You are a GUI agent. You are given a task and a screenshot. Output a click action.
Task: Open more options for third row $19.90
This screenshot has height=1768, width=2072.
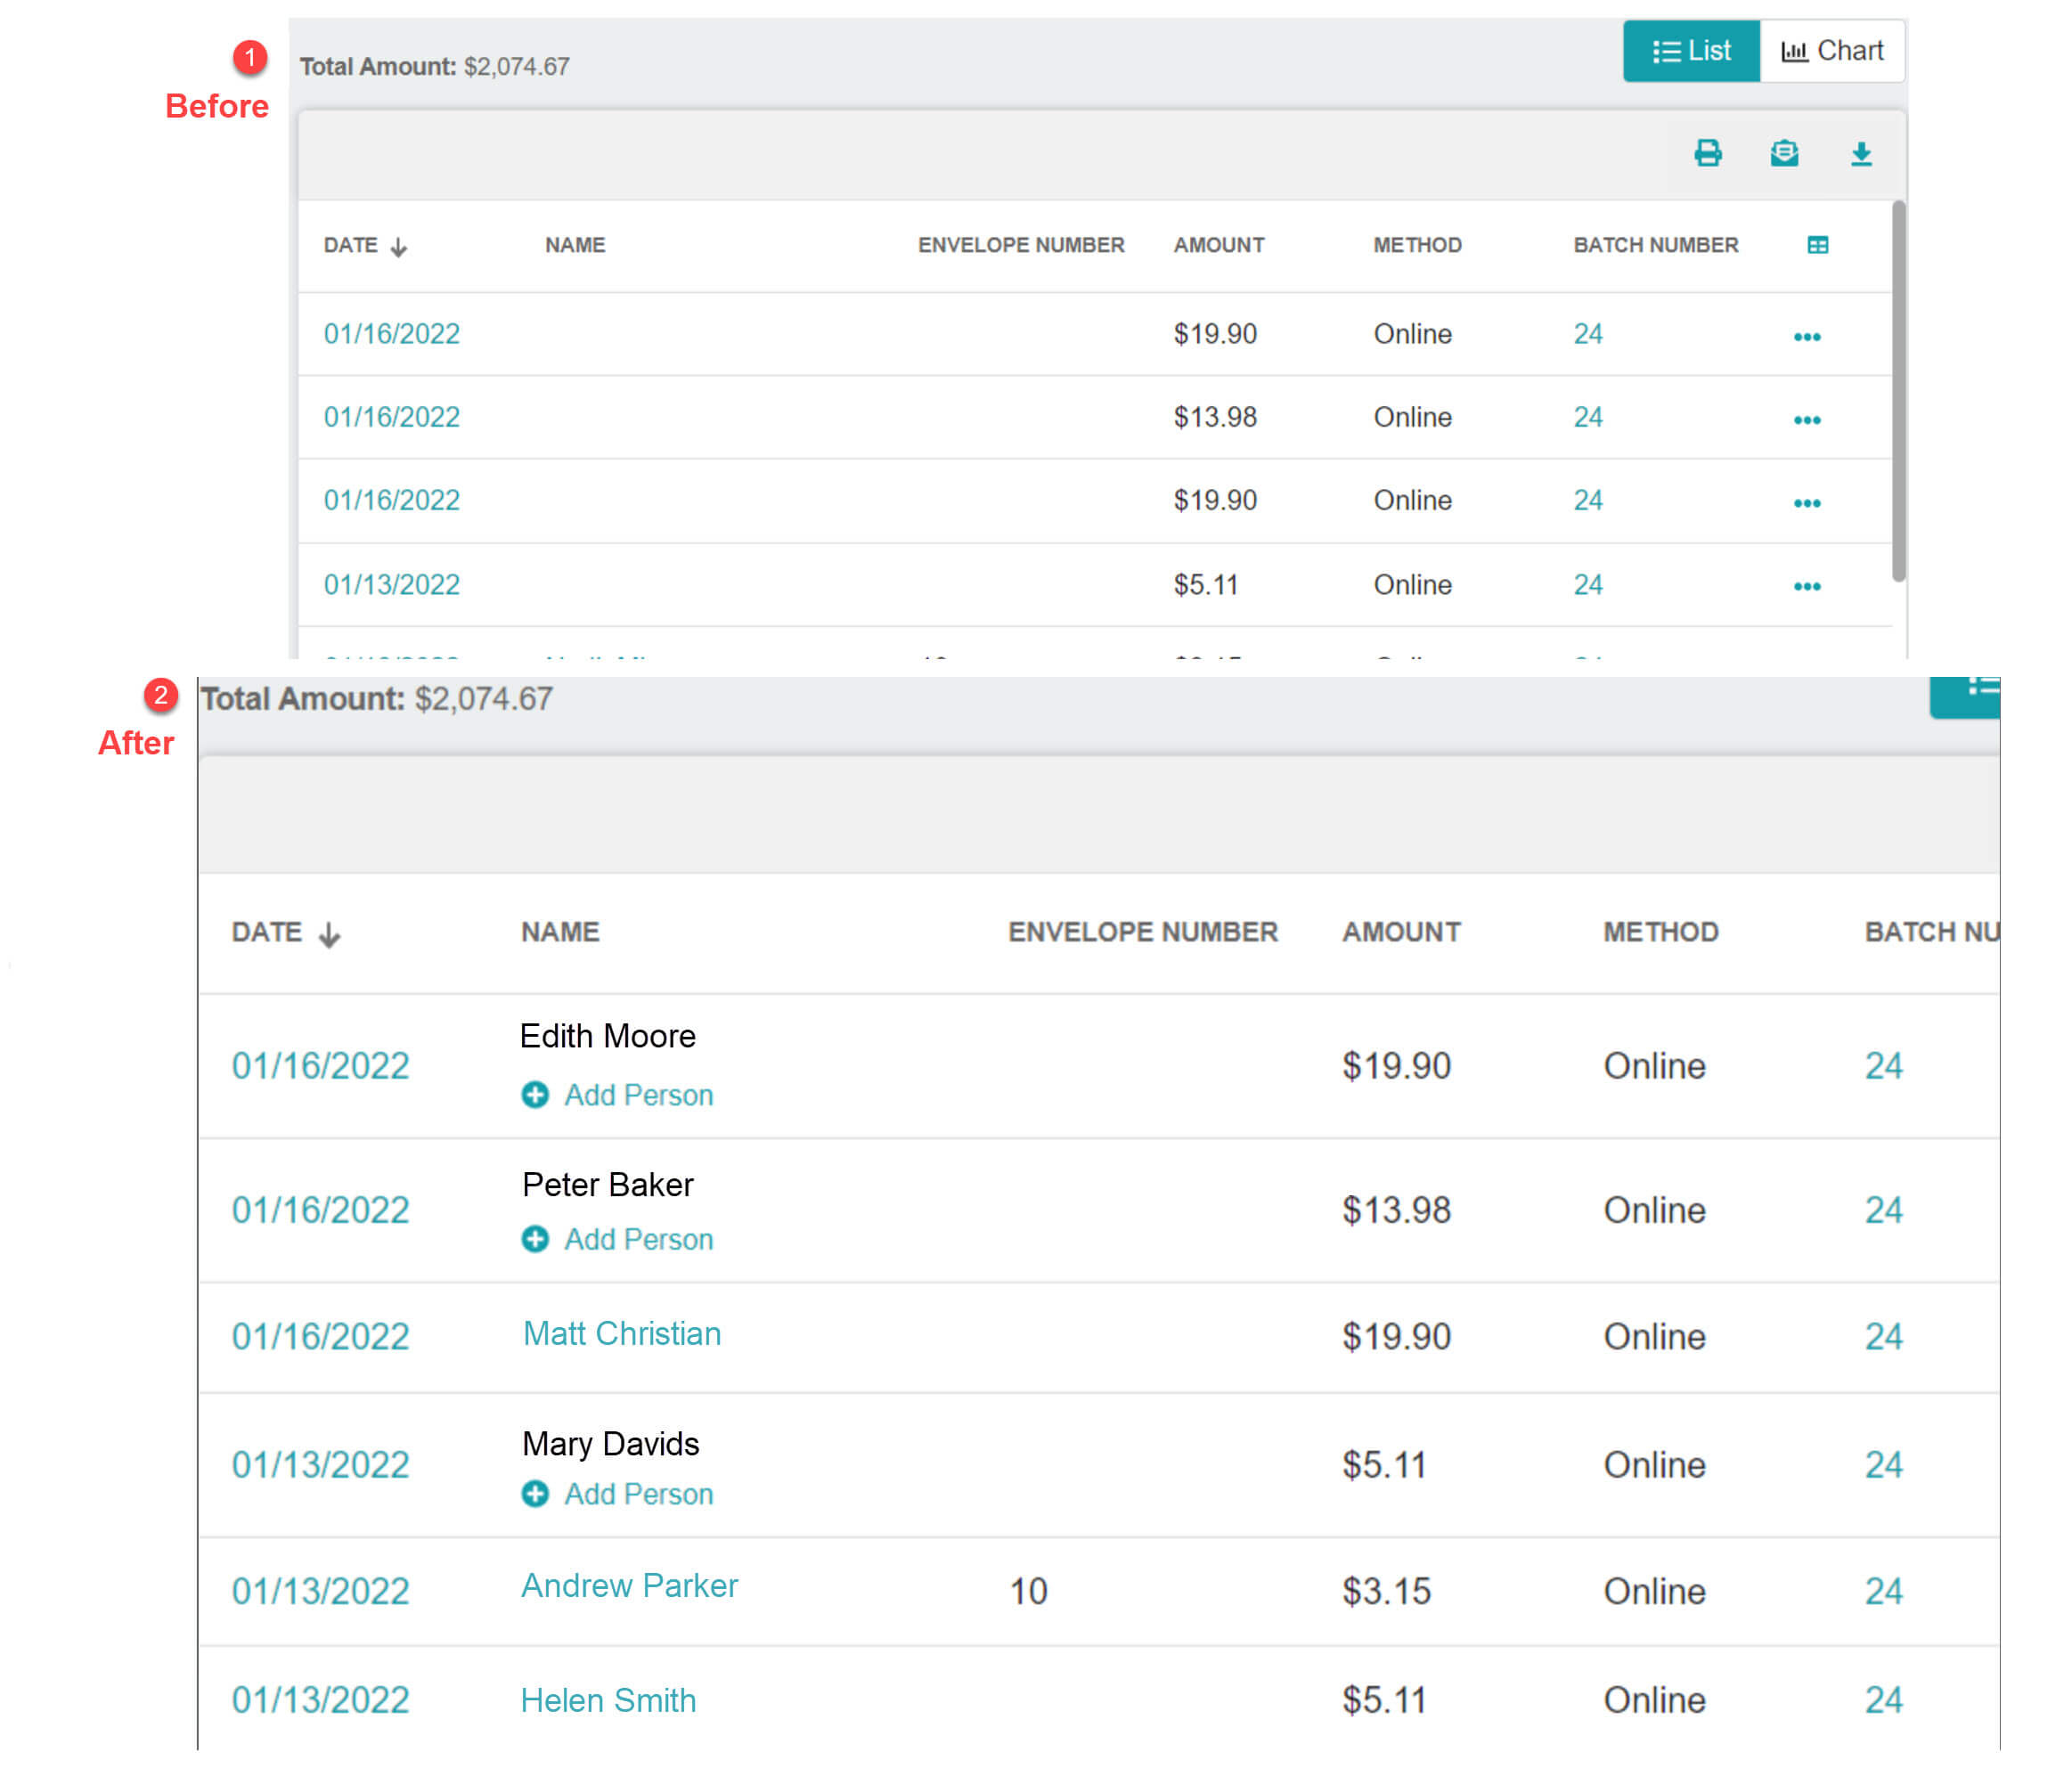1807,503
